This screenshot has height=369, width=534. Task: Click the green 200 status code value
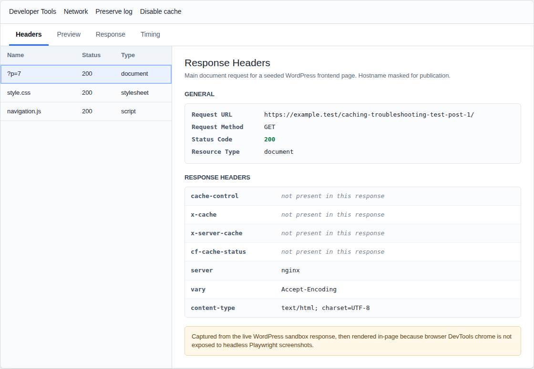coord(269,140)
